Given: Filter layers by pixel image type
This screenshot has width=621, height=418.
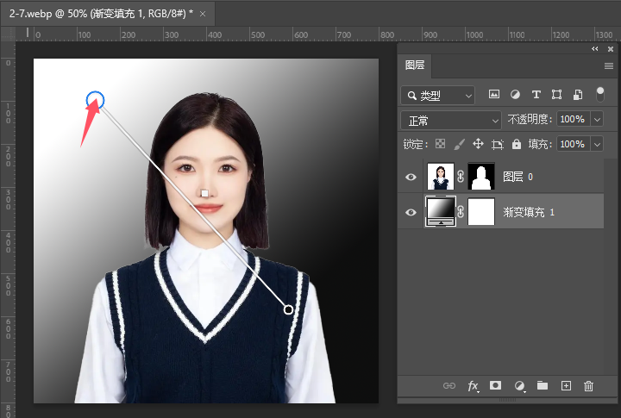Looking at the screenshot, I should point(494,95).
